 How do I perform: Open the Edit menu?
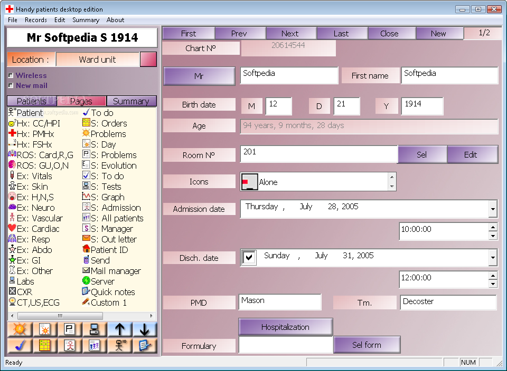(x=60, y=20)
